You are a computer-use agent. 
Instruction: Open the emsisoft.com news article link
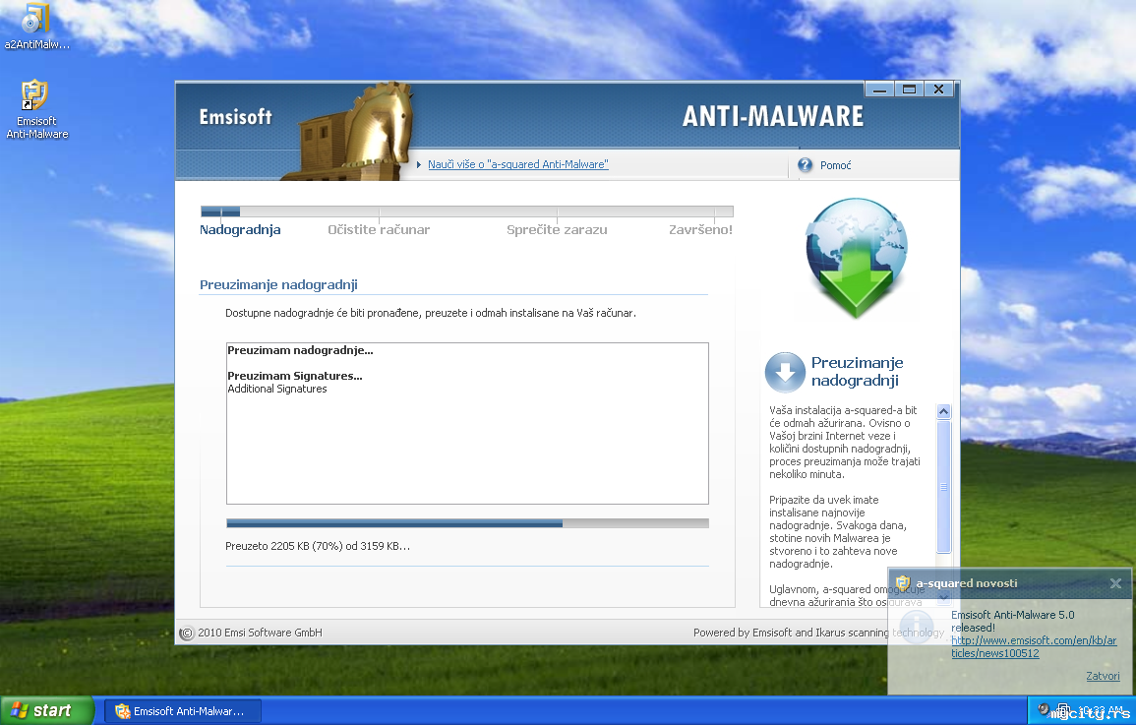(x=1034, y=646)
